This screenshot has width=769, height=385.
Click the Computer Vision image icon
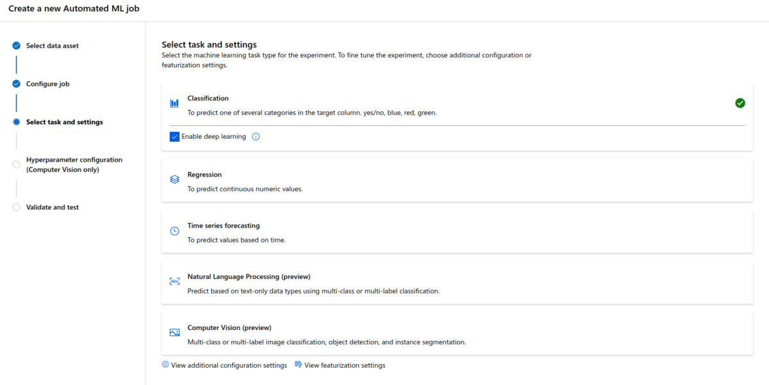tap(174, 333)
